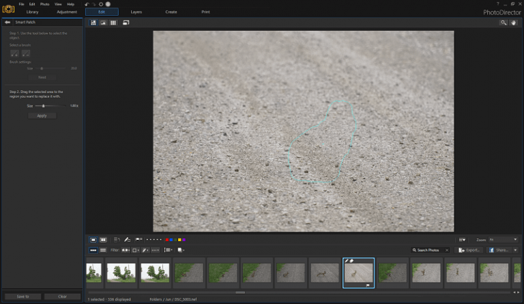Image resolution: width=524 pixels, height=304 pixels.
Task: Open the Zoom level combo box
Action: point(503,240)
